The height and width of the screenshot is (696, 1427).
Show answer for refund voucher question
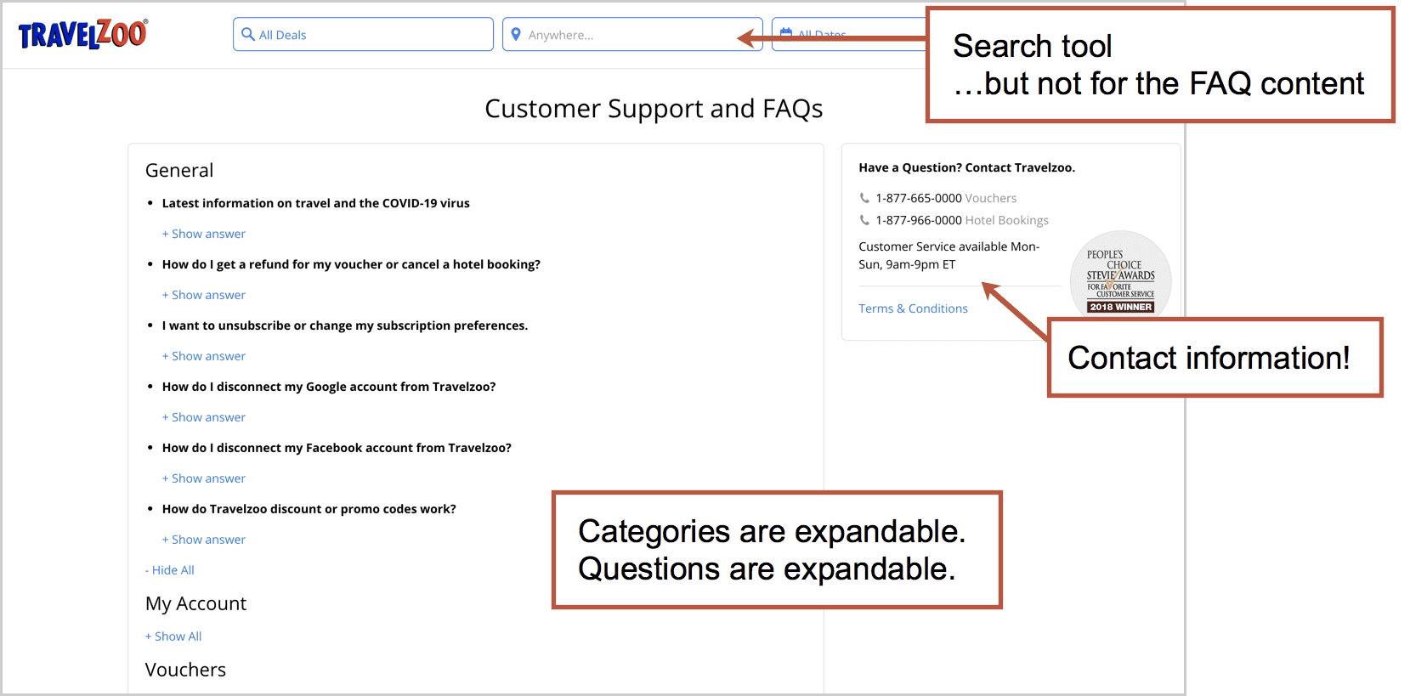coord(204,295)
